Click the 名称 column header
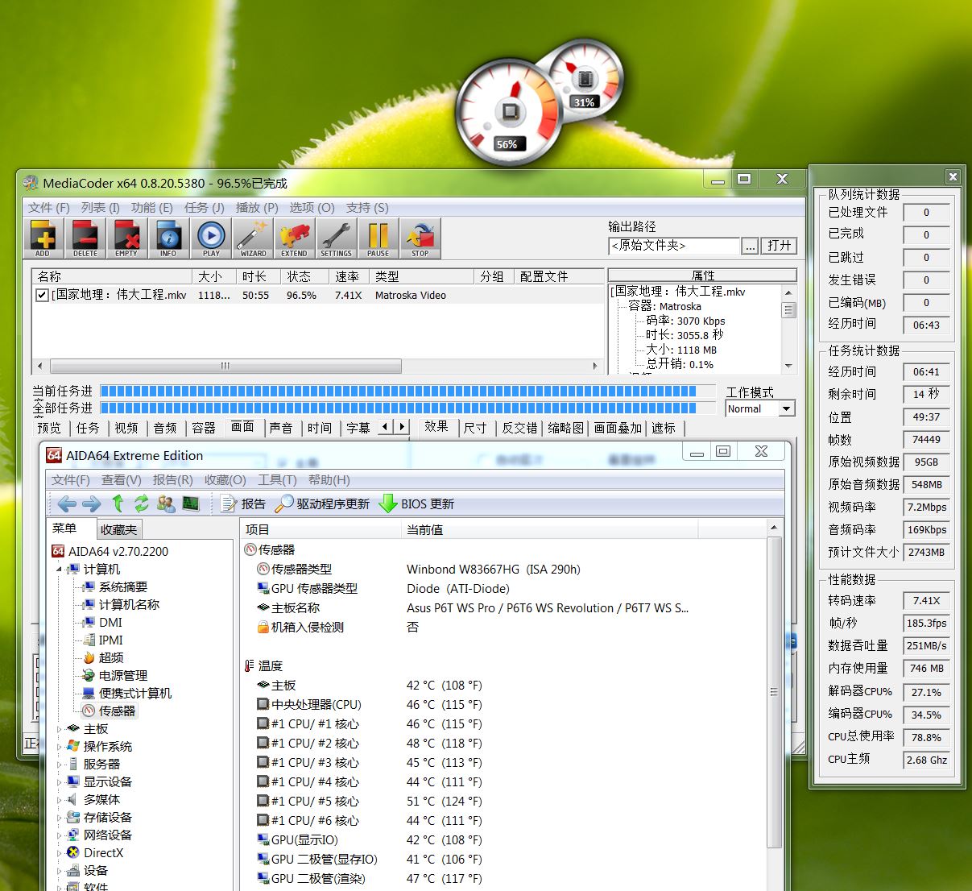The width and height of the screenshot is (972, 891). [112, 276]
